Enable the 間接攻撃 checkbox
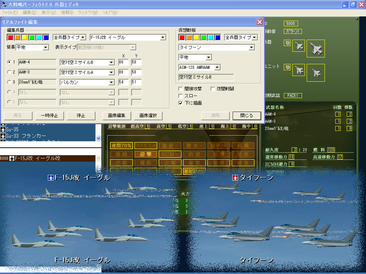366x274 pixels. click(181, 89)
